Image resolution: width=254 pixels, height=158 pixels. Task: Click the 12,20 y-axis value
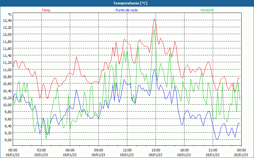point(7,27)
